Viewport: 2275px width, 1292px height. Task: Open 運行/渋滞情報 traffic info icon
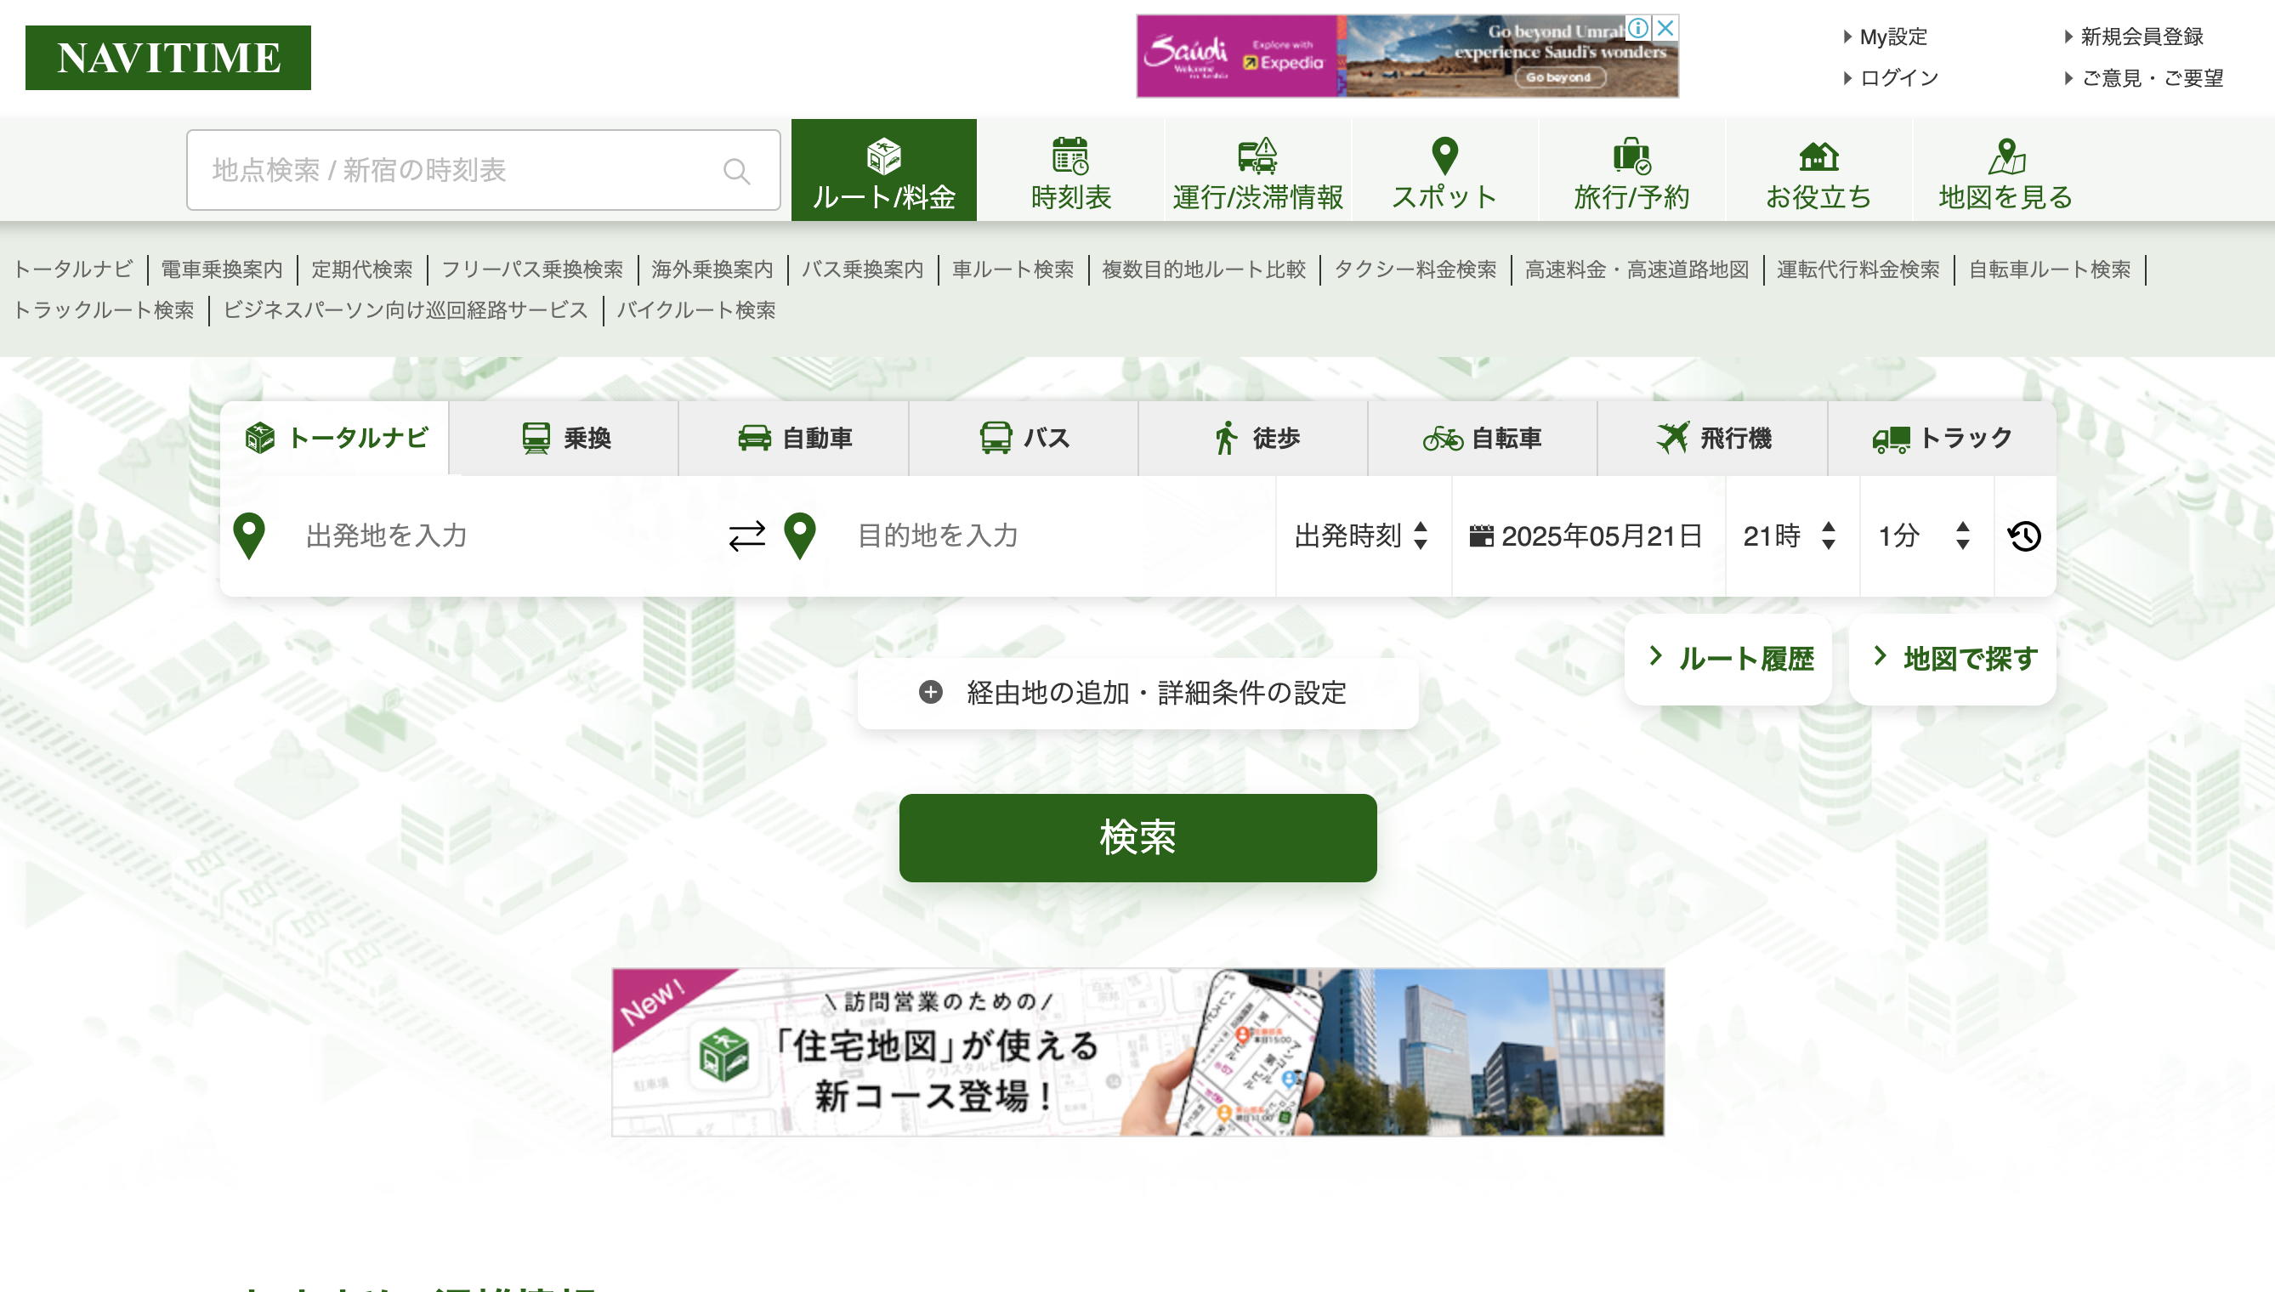point(1257,156)
